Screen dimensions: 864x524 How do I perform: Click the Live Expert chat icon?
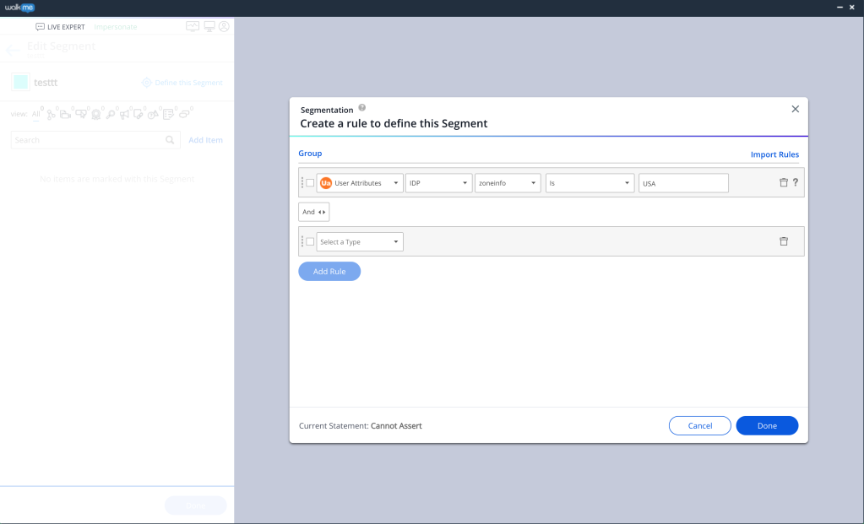pyautogui.click(x=41, y=27)
